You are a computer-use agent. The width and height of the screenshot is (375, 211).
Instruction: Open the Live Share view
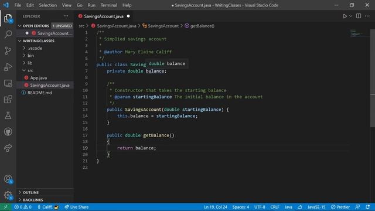pos(8,148)
